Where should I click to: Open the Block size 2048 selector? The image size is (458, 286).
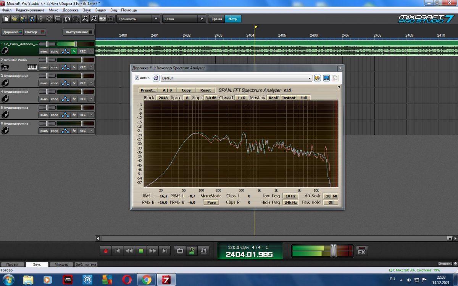(163, 98)
